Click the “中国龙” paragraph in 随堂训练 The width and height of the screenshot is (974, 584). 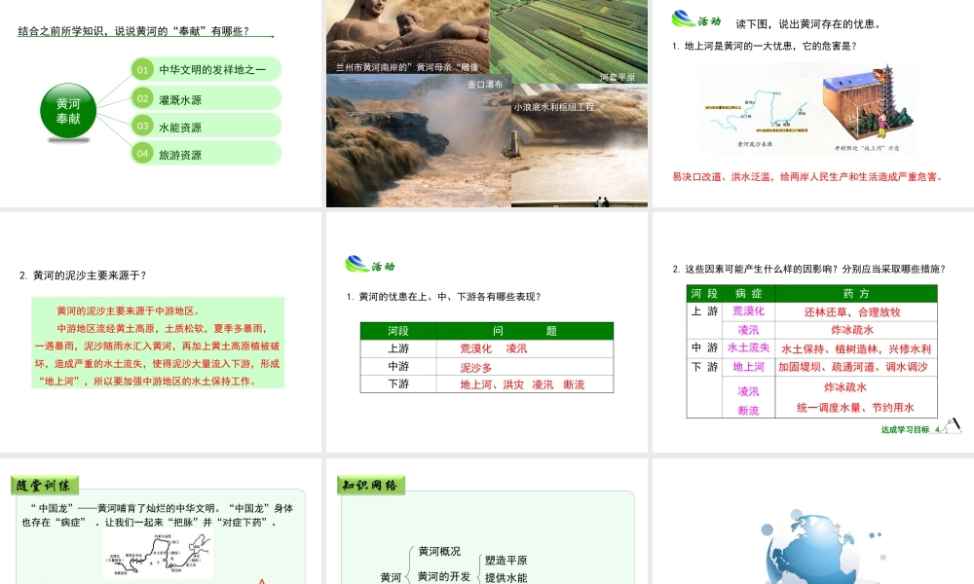pyautogui.click(x=158, y=515)
